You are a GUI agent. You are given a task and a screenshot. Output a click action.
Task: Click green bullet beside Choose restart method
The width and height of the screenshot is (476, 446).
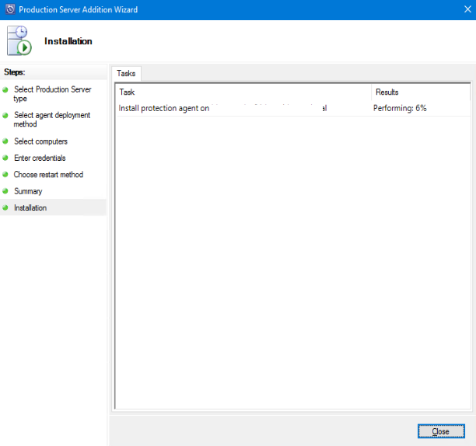(5, 175)
